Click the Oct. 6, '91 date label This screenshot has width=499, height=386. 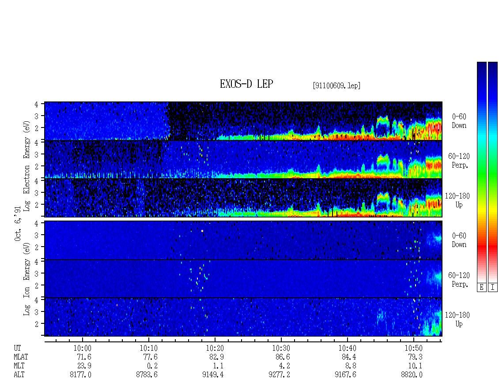pos(18,224)
